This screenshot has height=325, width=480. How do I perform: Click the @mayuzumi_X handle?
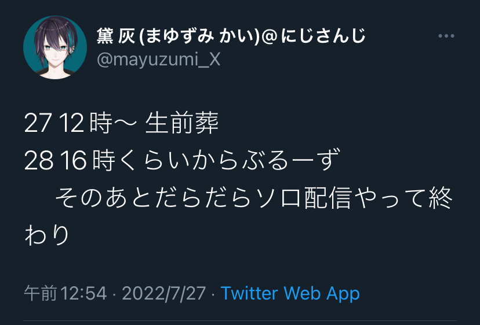(x=159, y=59)
